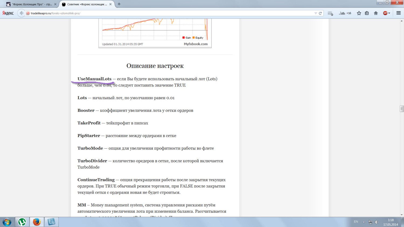
Task: Click the "Lots" parameter name
Action: coord(82,98)
